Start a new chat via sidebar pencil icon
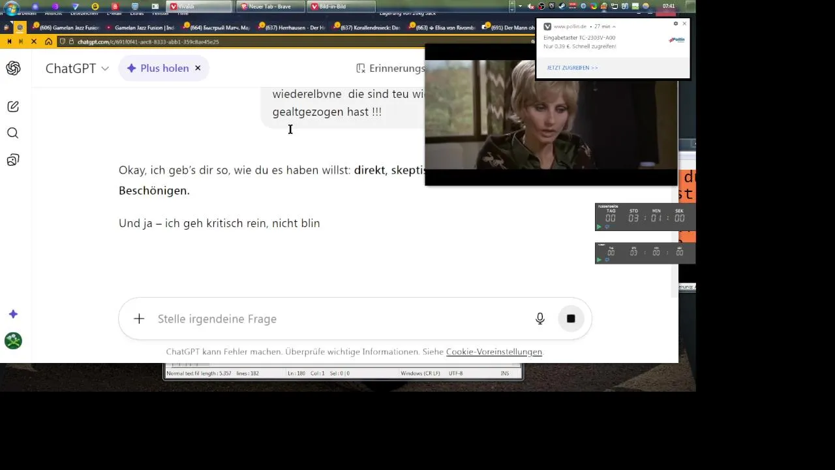Screen dimensions: 835x470 [x=13, y=106]
